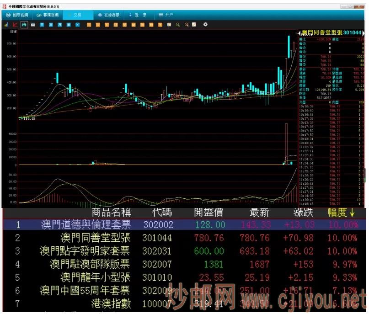369x314 pixels.
Task: Open the 开户 account opening tab
Action: 166,15
